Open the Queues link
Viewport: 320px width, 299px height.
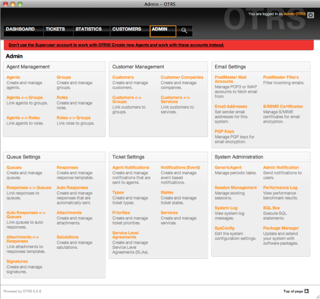pyautogui.click(x=14, y=167)
